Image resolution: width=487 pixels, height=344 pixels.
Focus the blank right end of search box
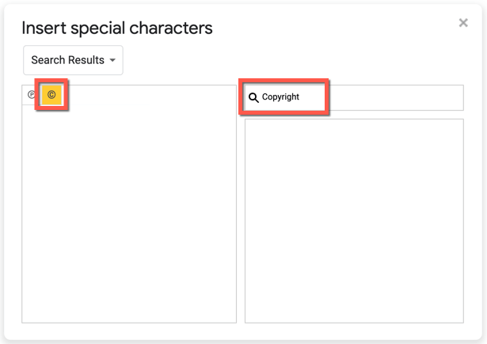click(x=396, y=98)
